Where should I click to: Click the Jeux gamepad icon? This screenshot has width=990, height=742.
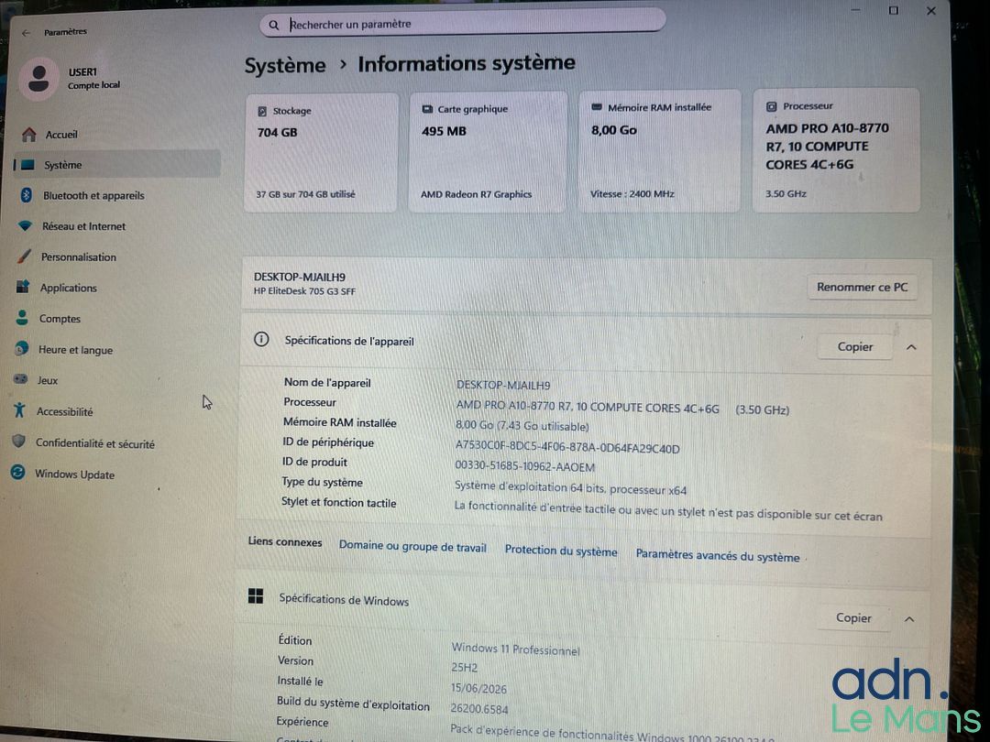pyautogui.click(x=21, y=379)
